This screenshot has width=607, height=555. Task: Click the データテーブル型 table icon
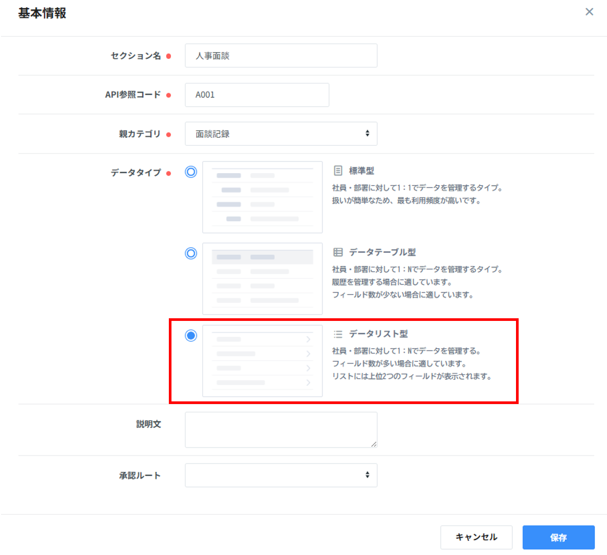click(x=338, y=253)
